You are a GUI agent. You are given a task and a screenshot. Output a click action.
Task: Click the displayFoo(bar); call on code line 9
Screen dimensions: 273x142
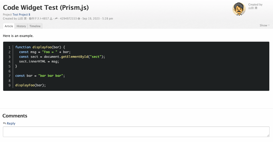click(31, 85)
